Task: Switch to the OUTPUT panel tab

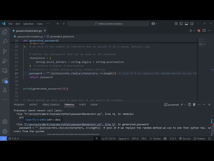Action: click(x=33, y=105)
